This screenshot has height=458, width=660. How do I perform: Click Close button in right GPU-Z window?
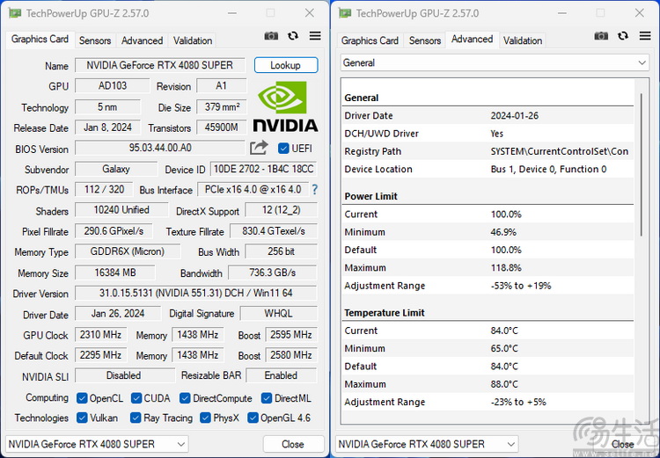pyautogui.click(x=623, y=444)
